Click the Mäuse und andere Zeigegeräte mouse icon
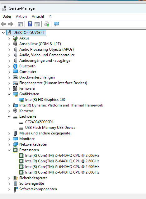 pos(15,133)
